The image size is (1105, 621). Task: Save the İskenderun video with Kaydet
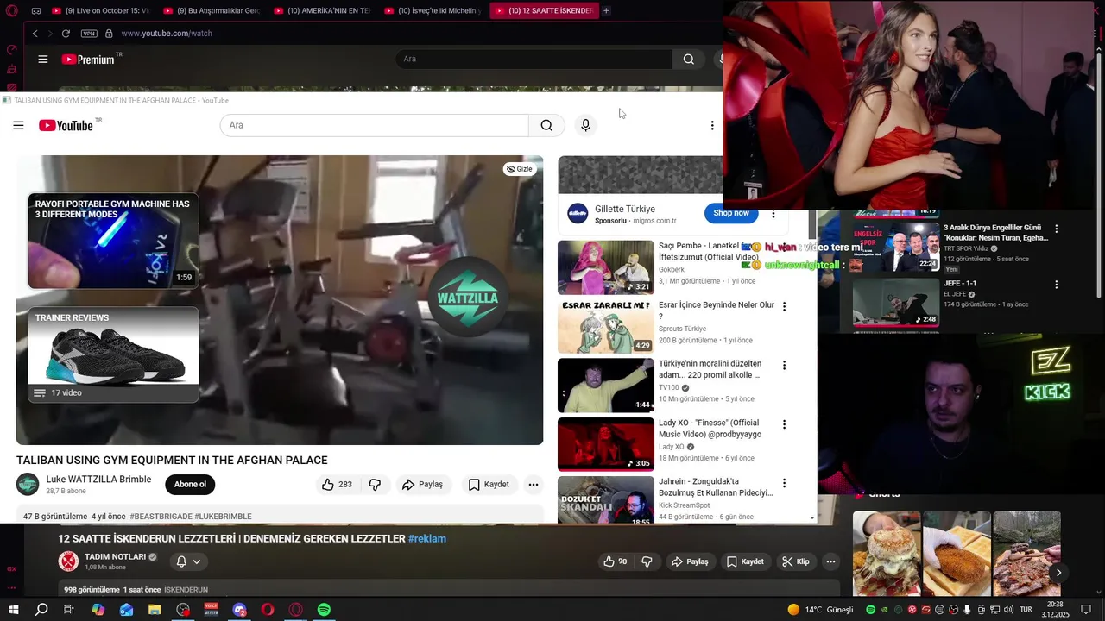[745, 561]
